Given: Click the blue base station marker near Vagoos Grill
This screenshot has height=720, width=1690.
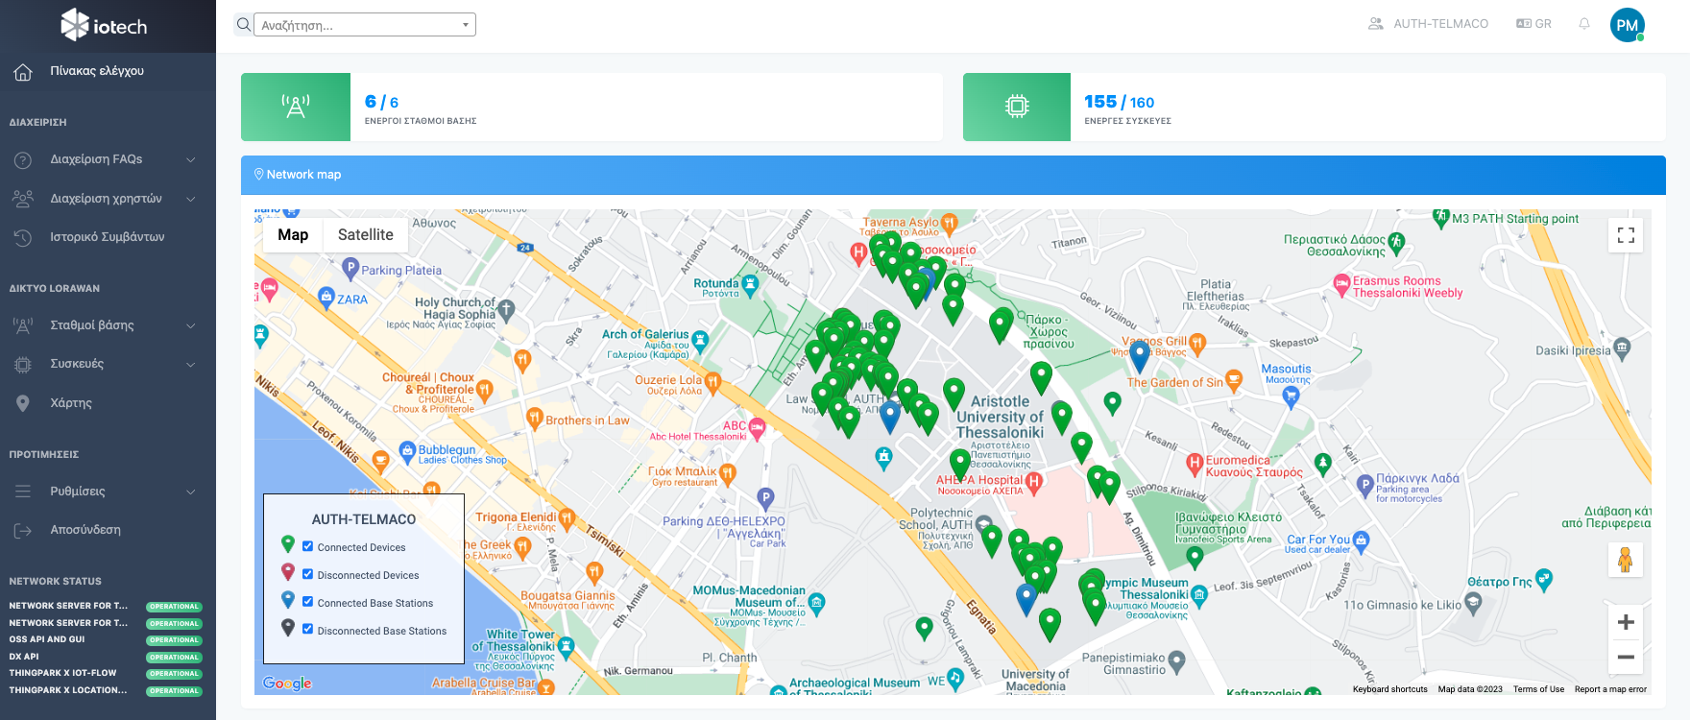Looking at the screenshot, I should (x=1139, y=357).
